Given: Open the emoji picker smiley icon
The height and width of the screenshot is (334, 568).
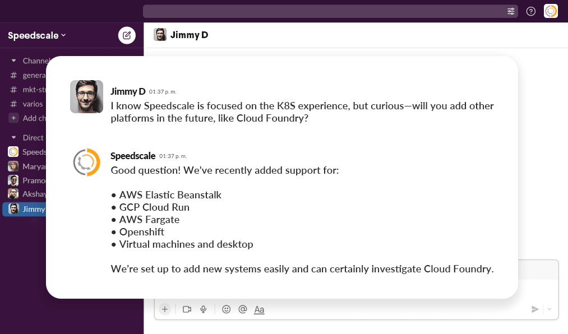Looking at the screenshot, I should pos(227,309).
